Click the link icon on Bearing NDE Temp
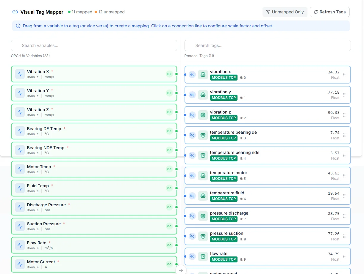Image resolution: width=364 pixels, height=274 pixels. [169, 150]
